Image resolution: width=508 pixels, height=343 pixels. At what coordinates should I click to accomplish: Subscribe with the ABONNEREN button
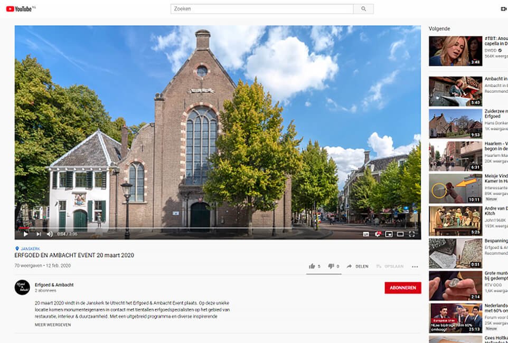(x=403, y=288)
